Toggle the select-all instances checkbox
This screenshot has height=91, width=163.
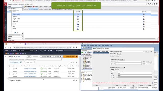9,66
